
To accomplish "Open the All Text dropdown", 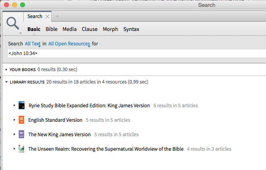I will pos(33,43).
